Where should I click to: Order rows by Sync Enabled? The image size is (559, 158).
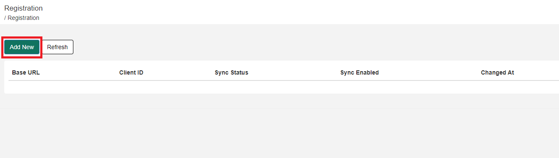(359, 72)
